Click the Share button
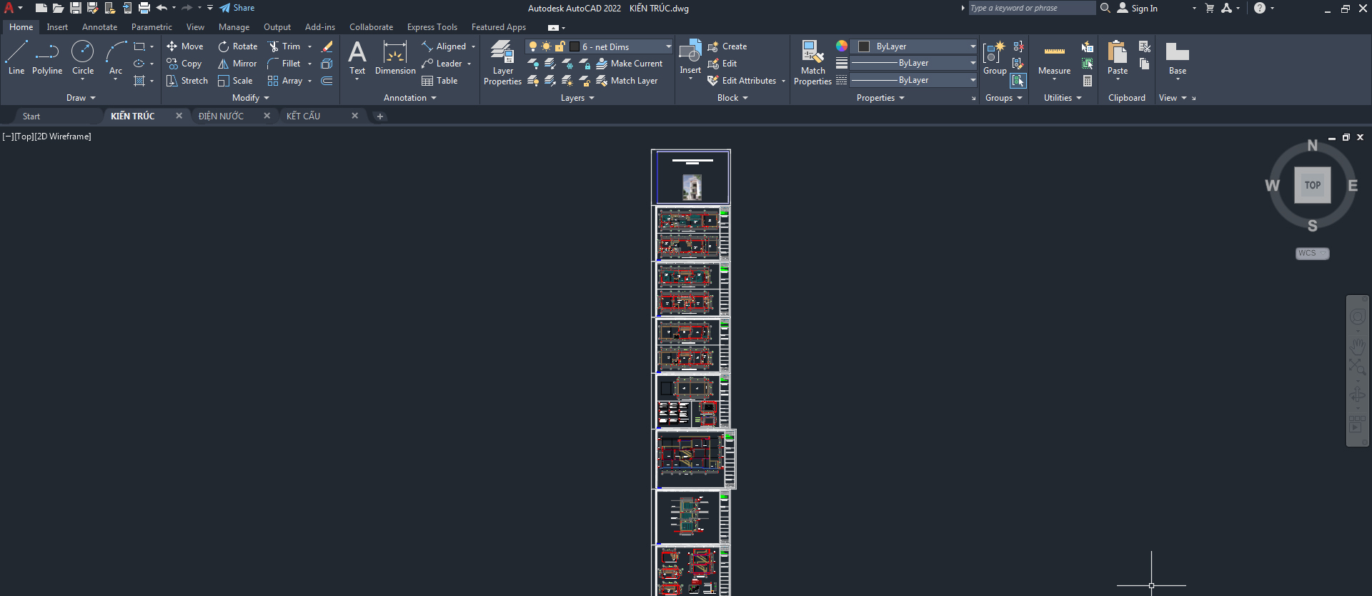Image resolution: width=1372 pixels, height=596 pixels. coord(237,8)
